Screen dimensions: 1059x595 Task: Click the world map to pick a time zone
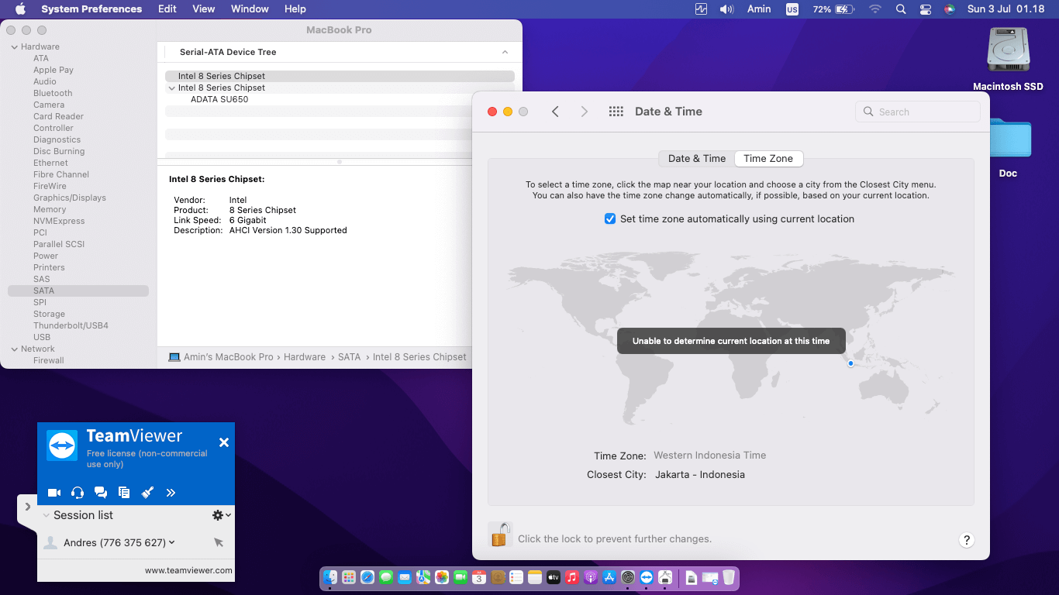[730, 339]
